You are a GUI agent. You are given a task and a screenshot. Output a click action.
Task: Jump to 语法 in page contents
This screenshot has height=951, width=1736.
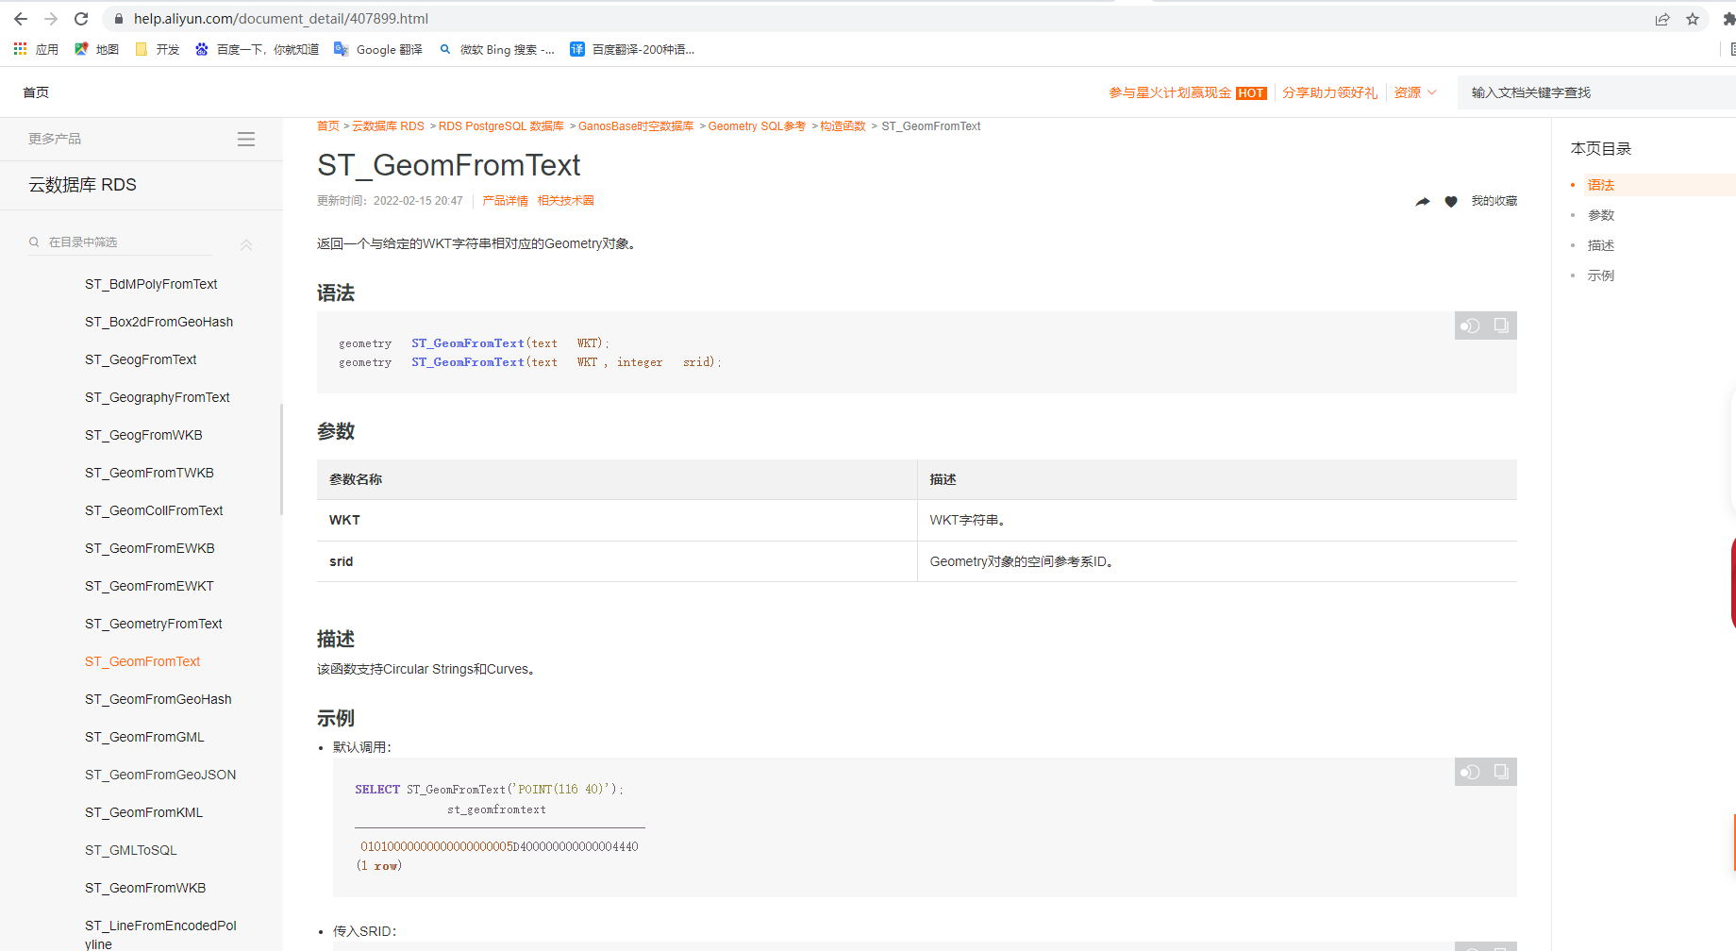click(1600, 185)
